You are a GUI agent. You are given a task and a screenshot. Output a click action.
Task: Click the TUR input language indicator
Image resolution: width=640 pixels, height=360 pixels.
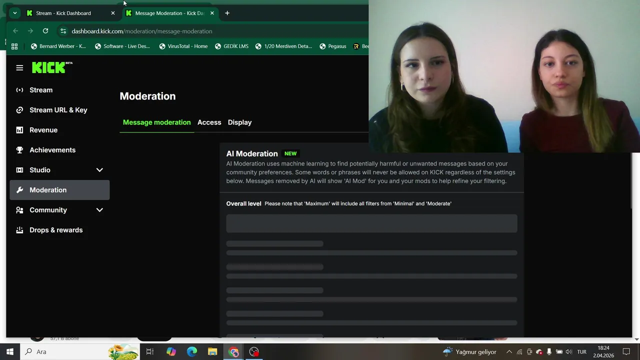pyautogui.click(x=582, y=351)
